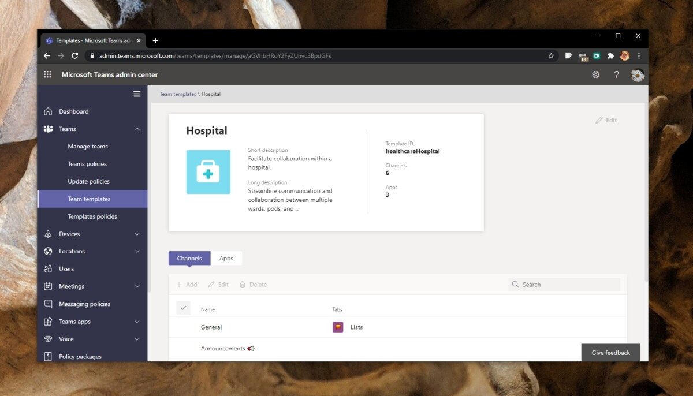
Task: Switch to the Apps tab
Action: click(226, 258)
